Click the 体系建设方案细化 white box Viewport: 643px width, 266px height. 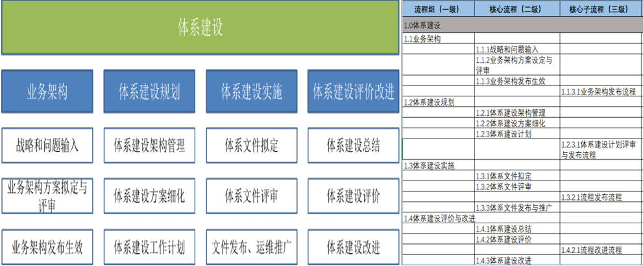tap(149, 195)
